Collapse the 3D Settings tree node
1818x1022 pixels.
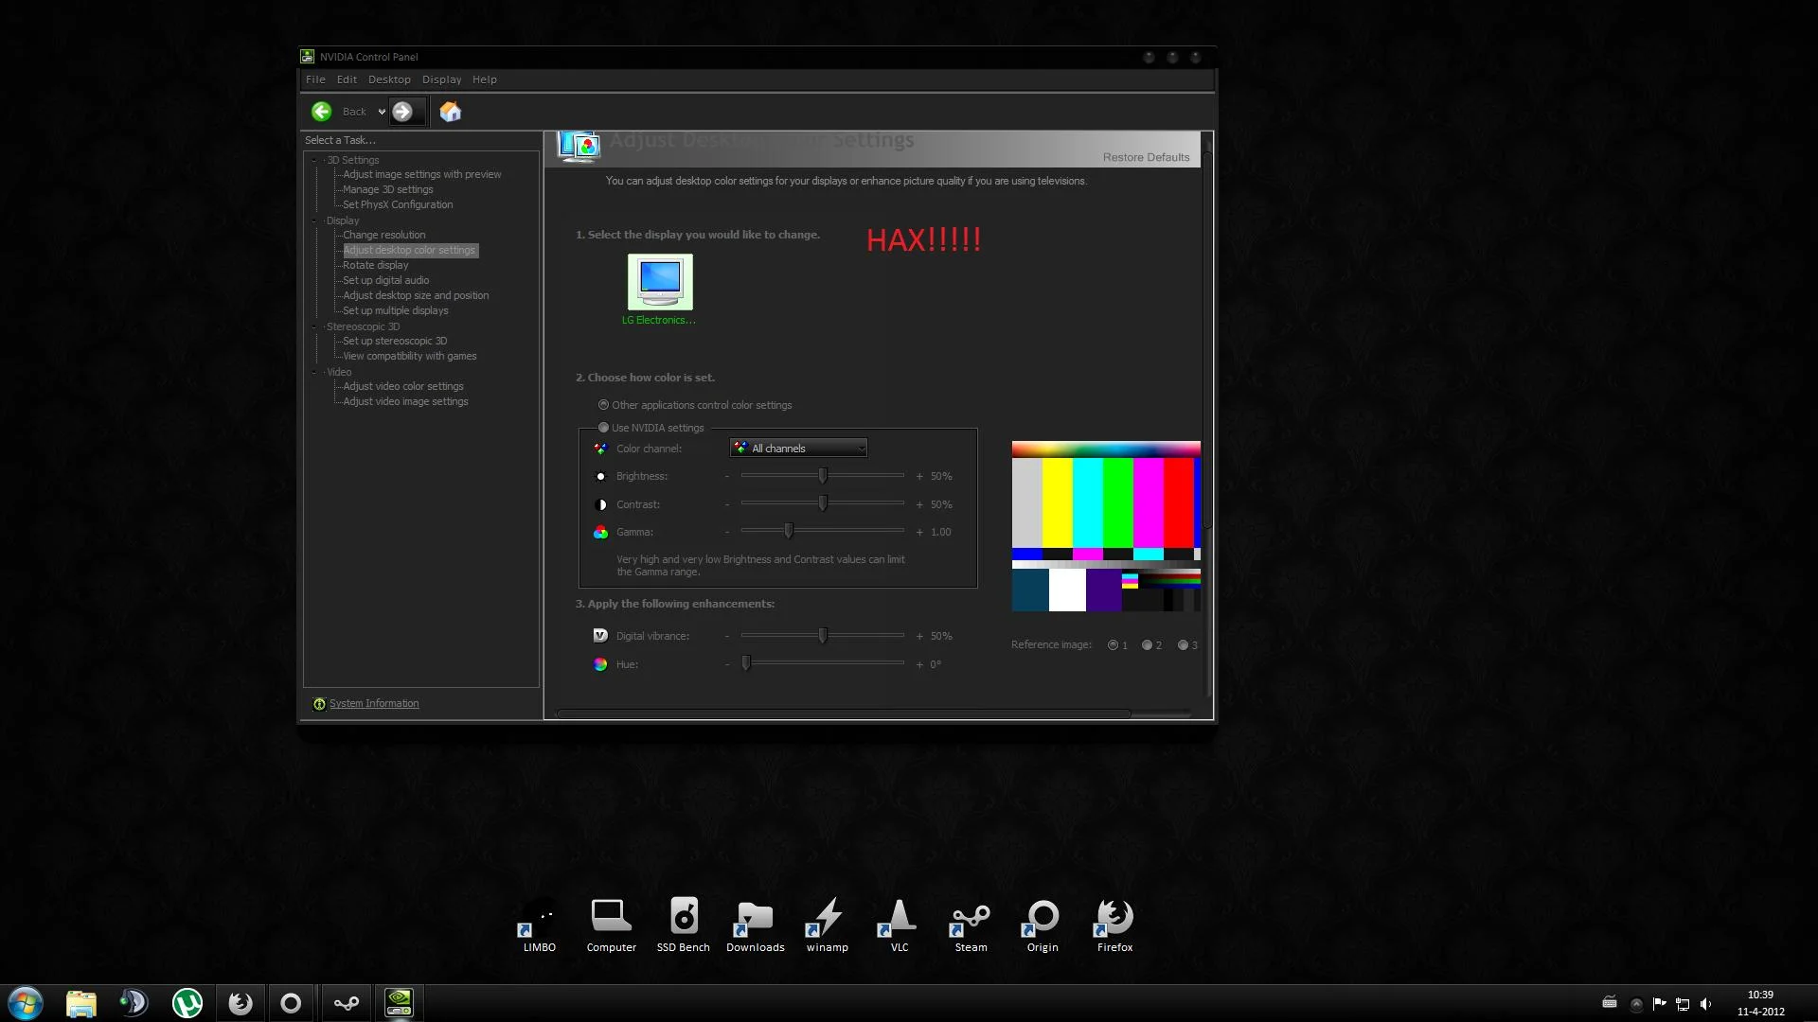(x=314, y=160)
